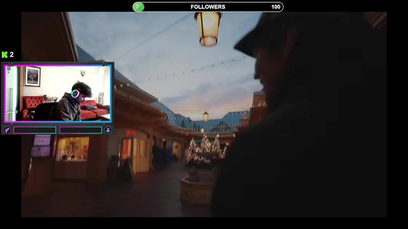408x229 pixels.
Task: Click the empty label box beside the microphone icon
Action: (35, 130)
